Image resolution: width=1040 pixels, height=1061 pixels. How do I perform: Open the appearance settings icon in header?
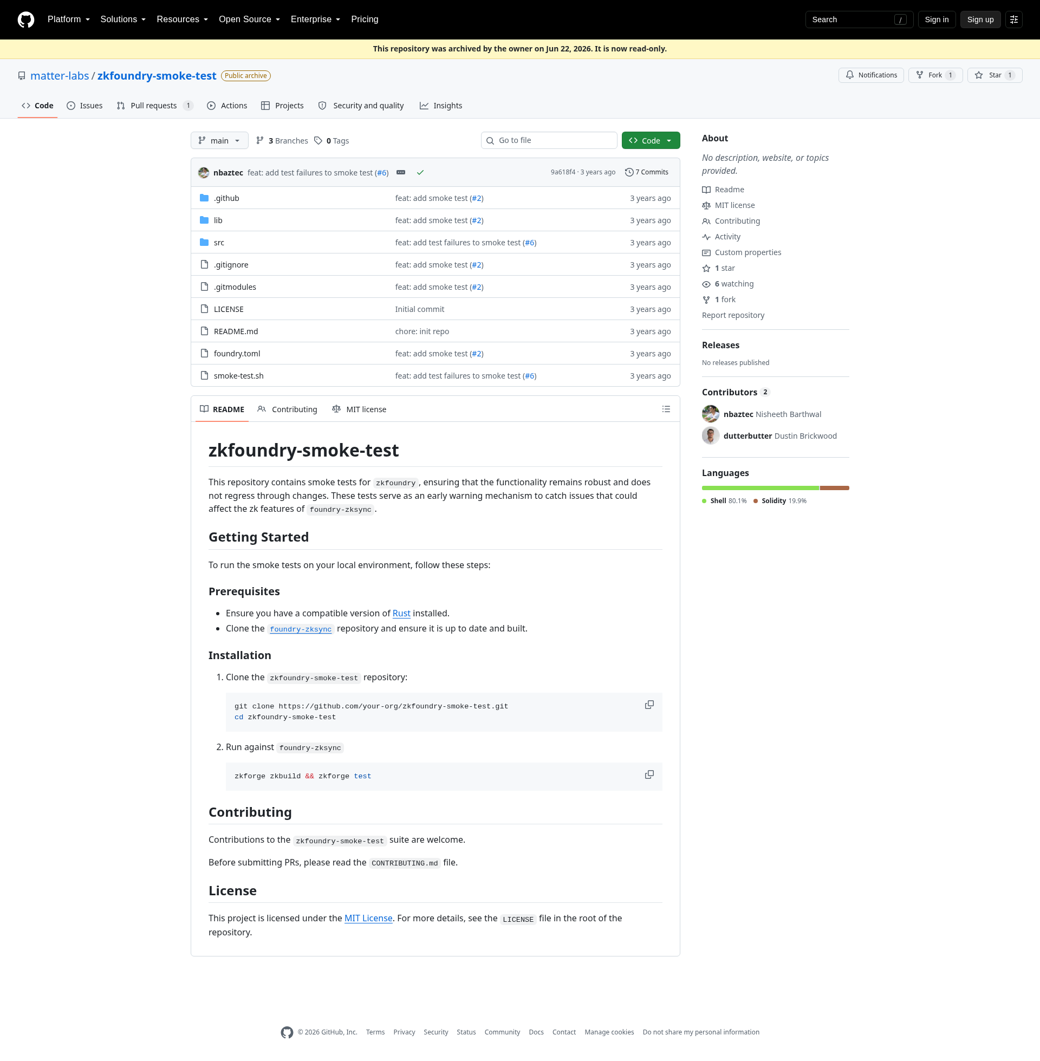click(x=1014, y=19)
